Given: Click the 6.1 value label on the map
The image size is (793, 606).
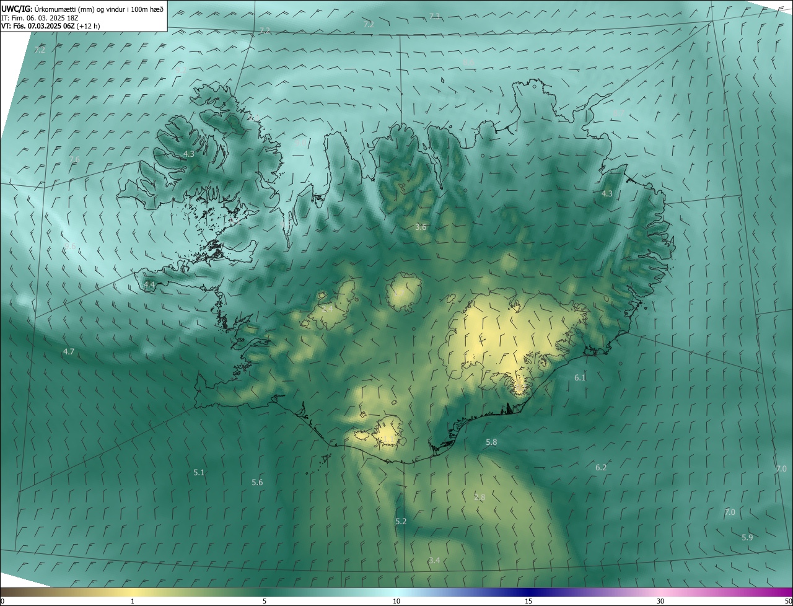Looking at the screenshot, I should click(580, 377).
